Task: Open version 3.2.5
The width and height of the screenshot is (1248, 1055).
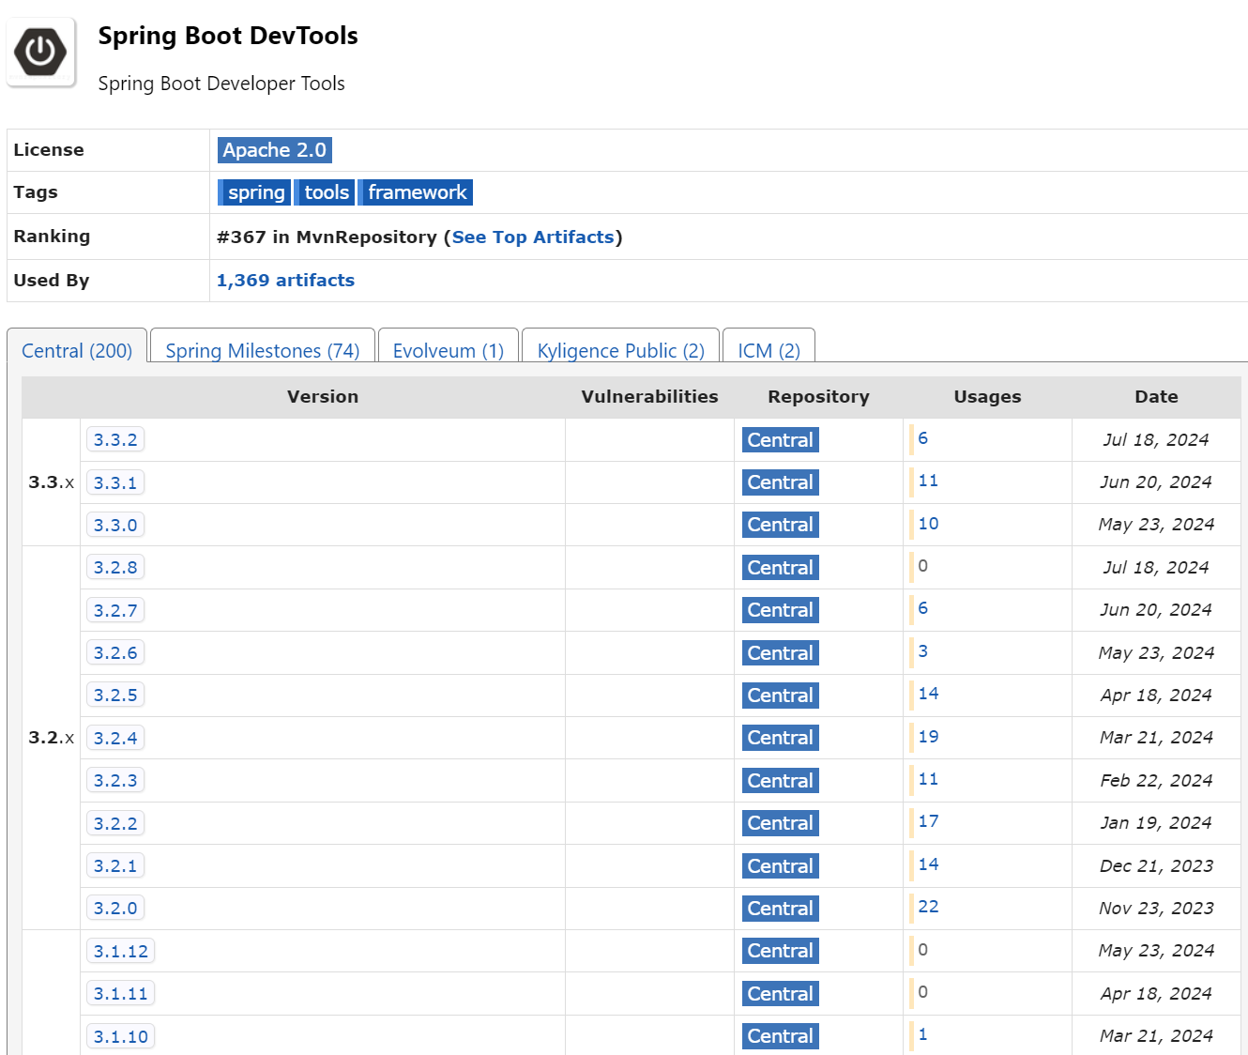Action: pyautogui.click(x=115, y=695)
